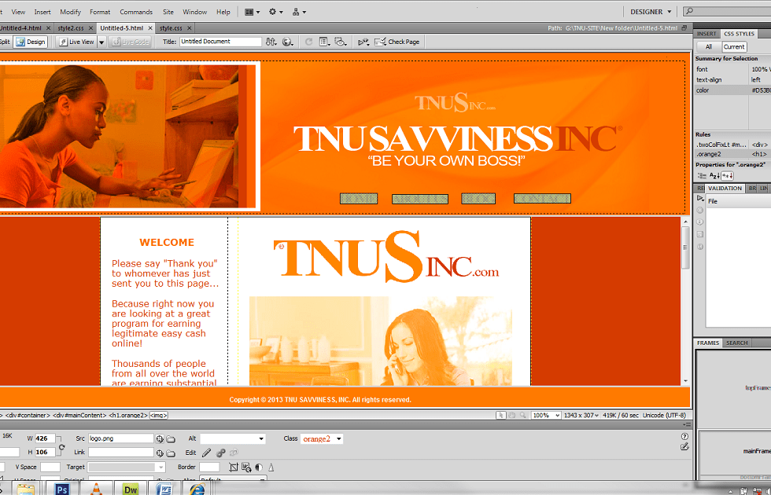Image resolution: width=771 pixels, height=495 pixels.
Task: Launch Photoshop from the taskbar
Action: [61, 489]
